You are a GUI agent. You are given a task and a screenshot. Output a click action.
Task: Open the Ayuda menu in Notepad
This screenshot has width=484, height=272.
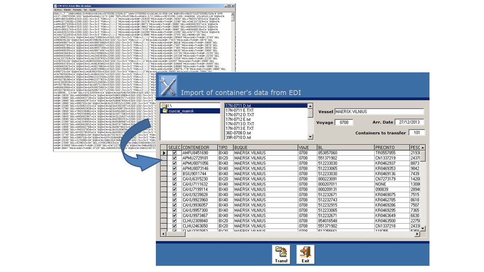tap(92, 10)
